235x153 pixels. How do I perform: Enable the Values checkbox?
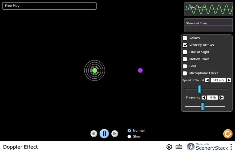coord(185,38)
